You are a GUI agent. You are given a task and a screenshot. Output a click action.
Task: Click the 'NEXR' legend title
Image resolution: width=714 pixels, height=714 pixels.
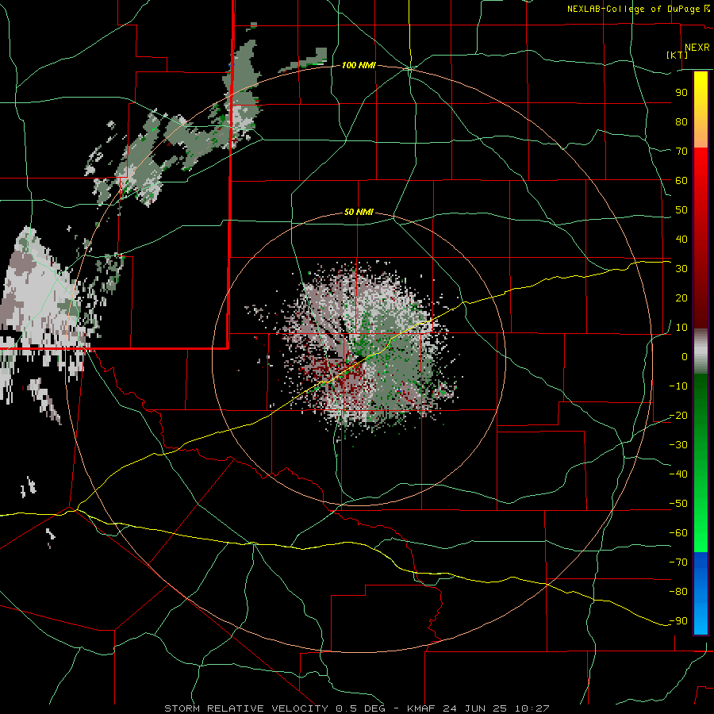click(697, 48)
